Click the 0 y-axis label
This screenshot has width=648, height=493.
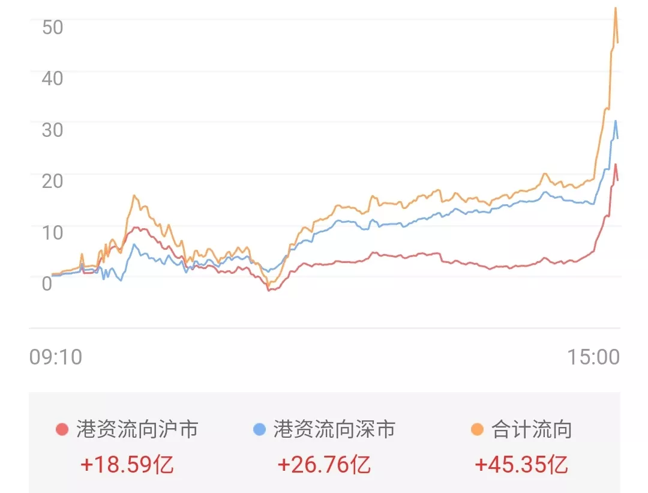(x=47, y=283)
